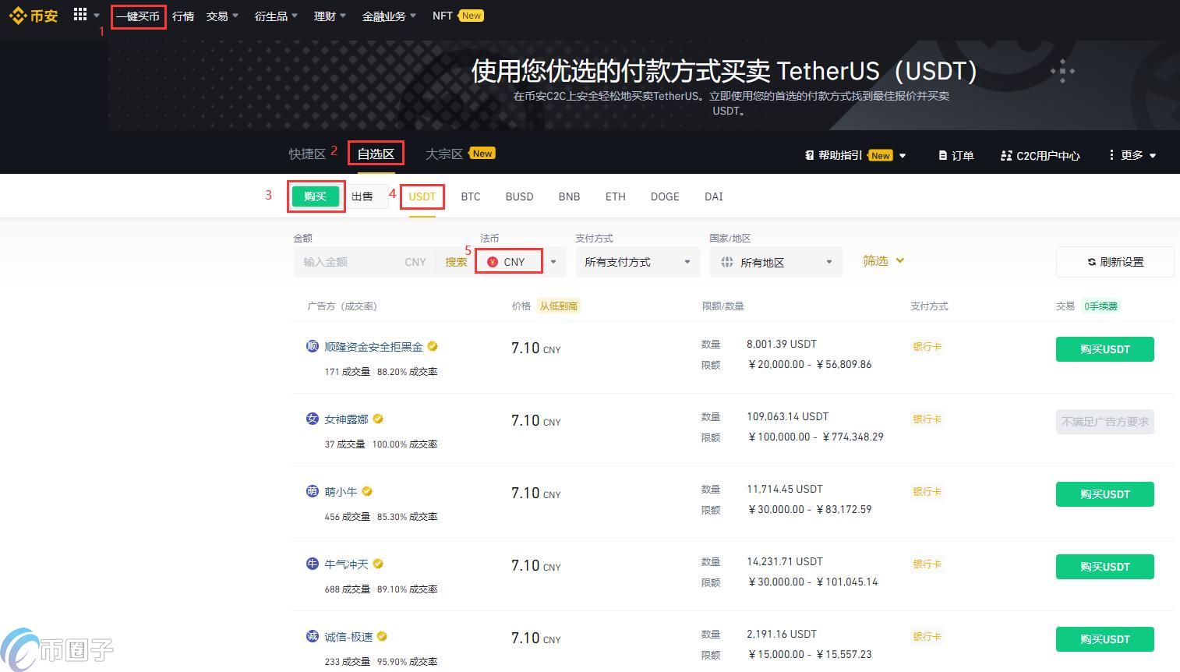Click the globe icon in 所有地区 filter

pos(725,262)
